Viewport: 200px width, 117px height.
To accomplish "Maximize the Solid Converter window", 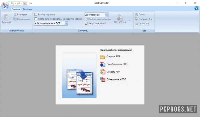I will [186, 3].
